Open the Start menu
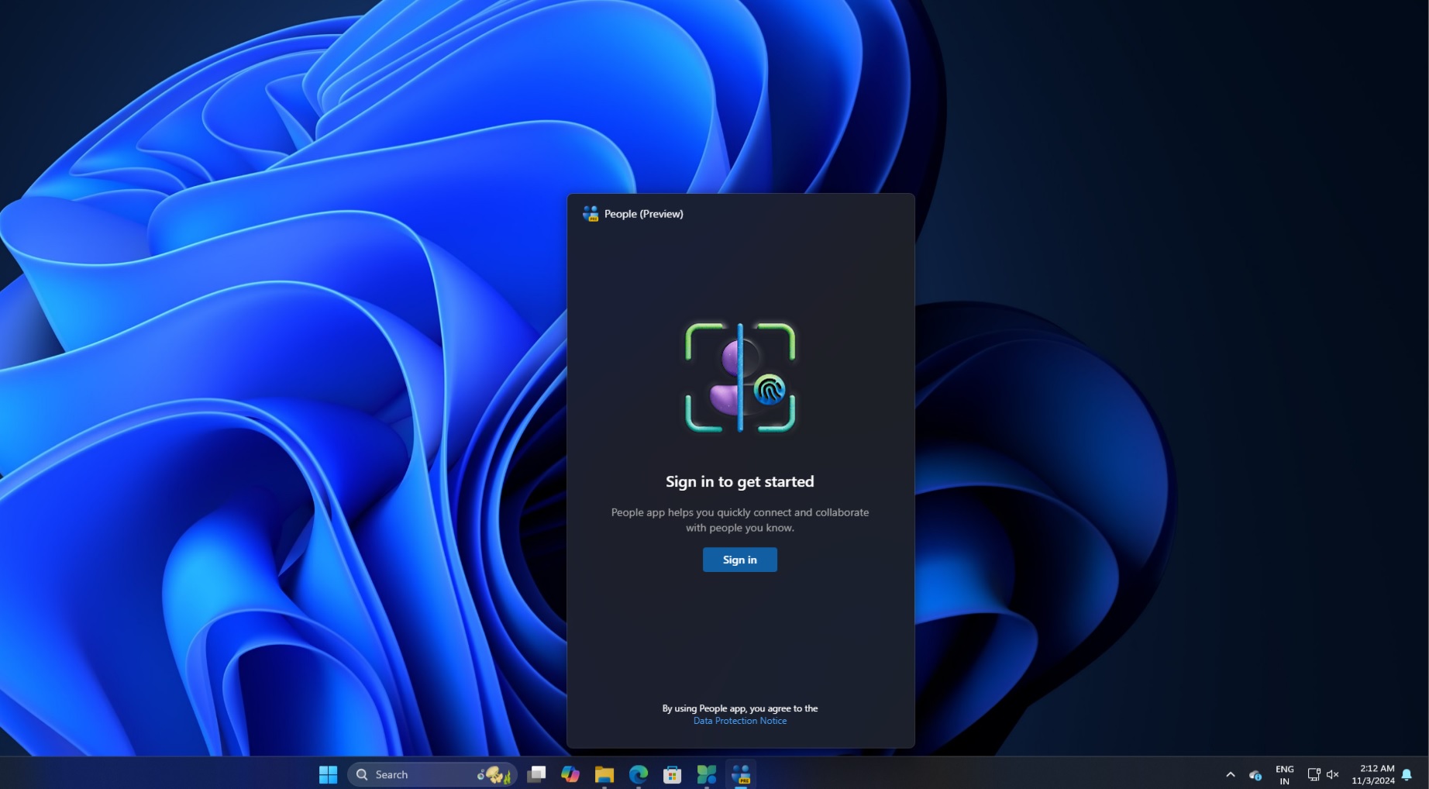 [329, 774]
